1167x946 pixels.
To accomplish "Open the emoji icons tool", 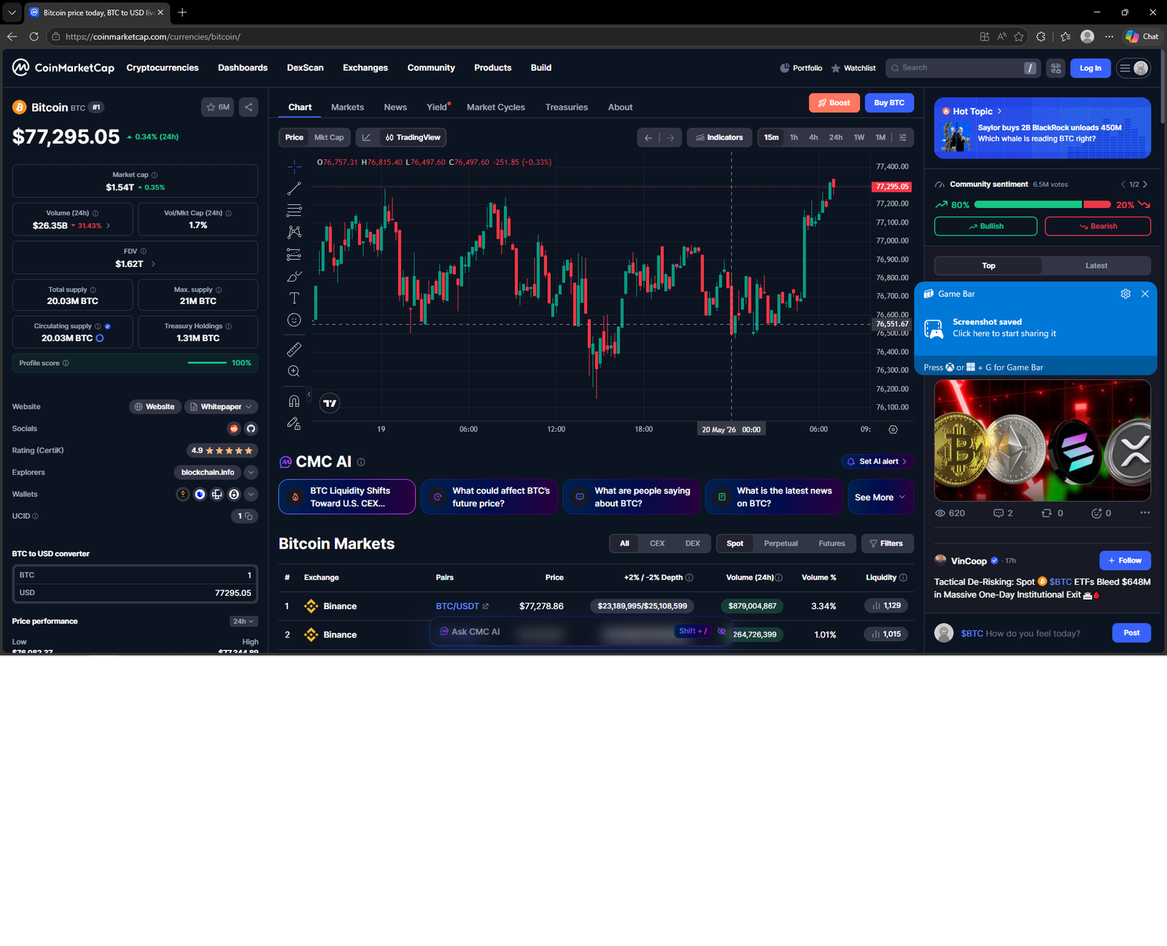I will 294,319.
